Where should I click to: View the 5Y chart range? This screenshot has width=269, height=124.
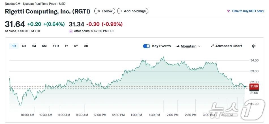(76, 46)
